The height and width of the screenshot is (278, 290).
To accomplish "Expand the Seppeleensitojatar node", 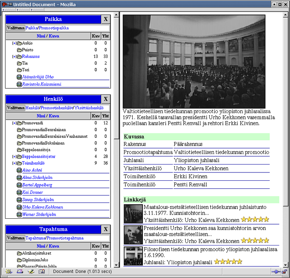I will point(14,157).
